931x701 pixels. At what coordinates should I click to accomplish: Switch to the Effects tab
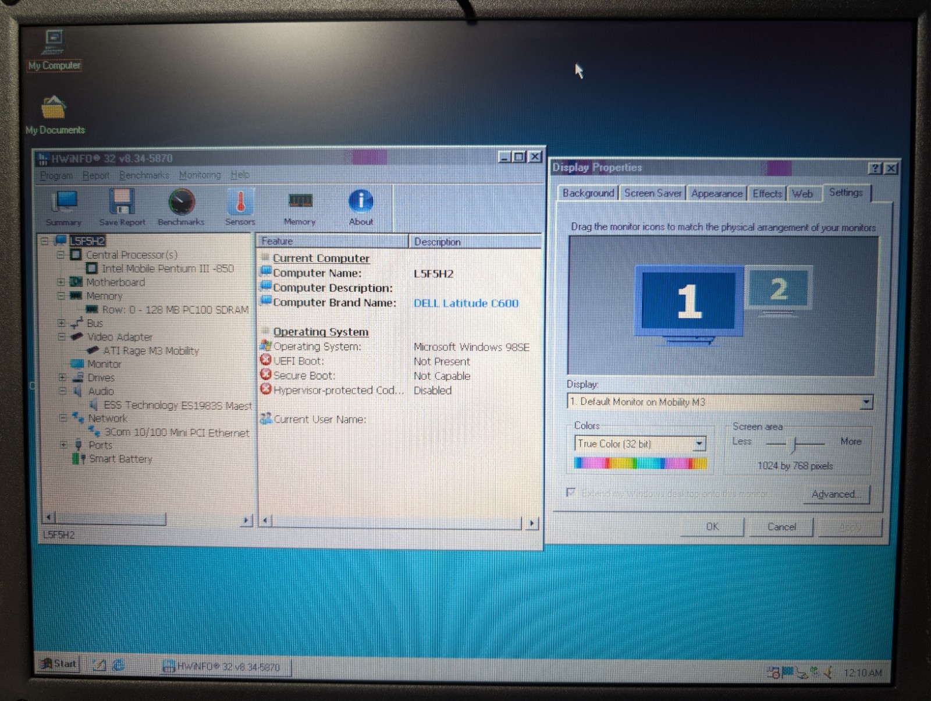click(x=767, y=194)
